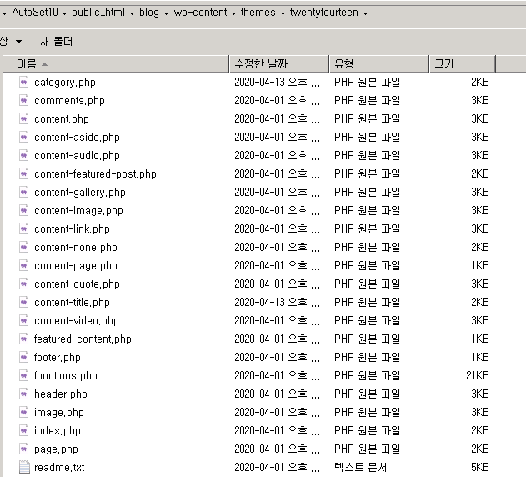Click the content-page.php file icon
The height and width of the screenshot is (477, 526).
click(x=24, y=265)
